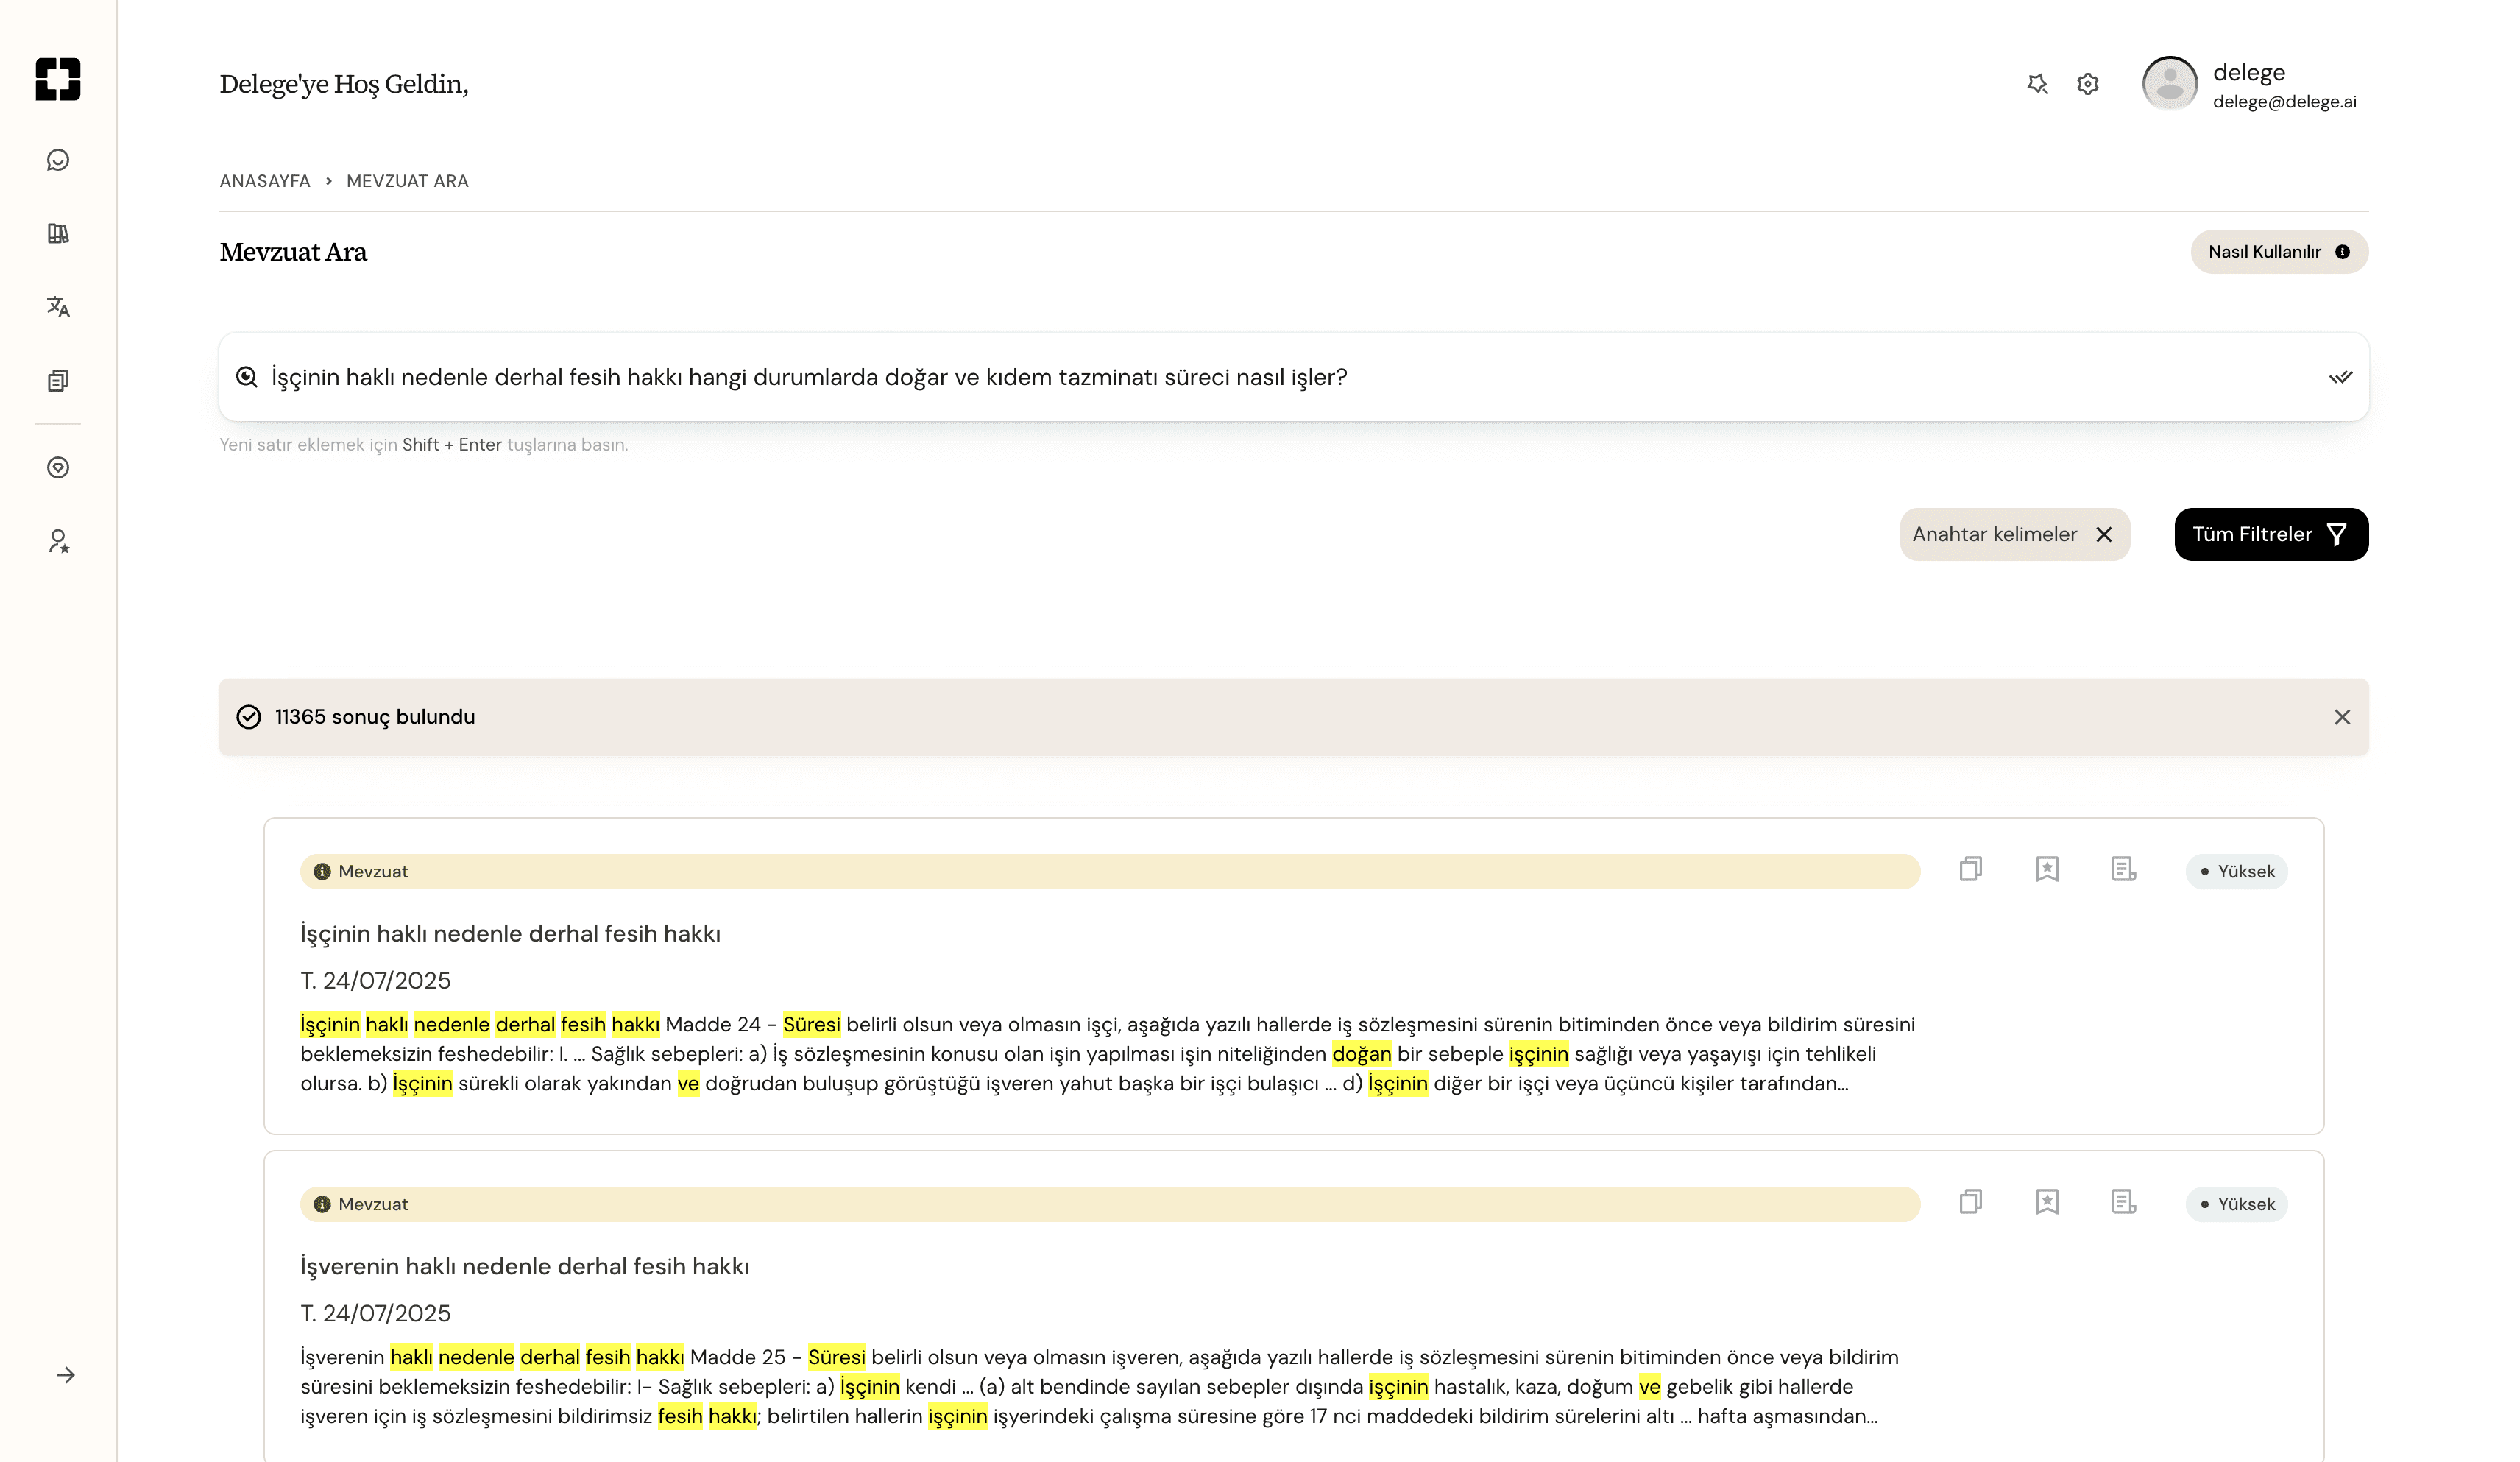
Task: Open the translate tool in sidebar
Action: [58, 306]
